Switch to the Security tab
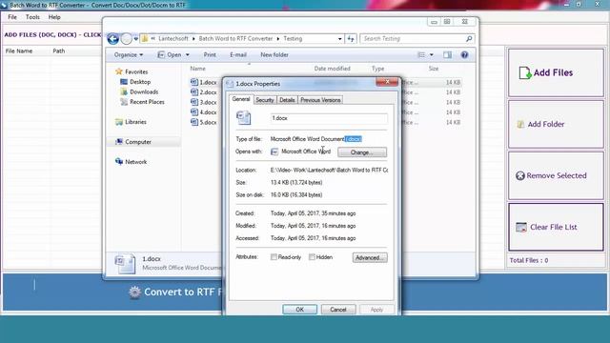 click(265, 100)
